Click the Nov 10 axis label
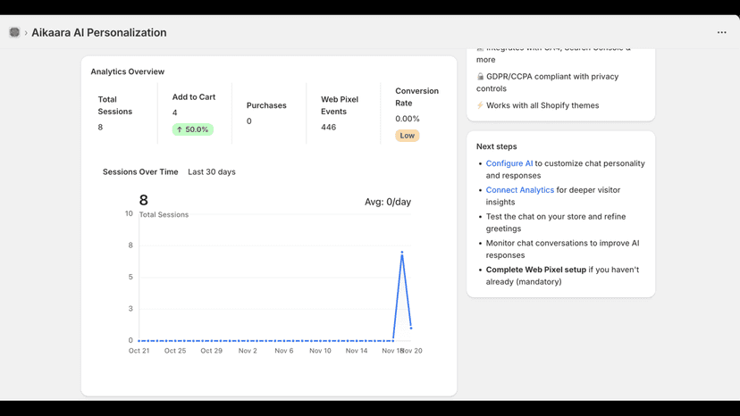 pos(320,351)
